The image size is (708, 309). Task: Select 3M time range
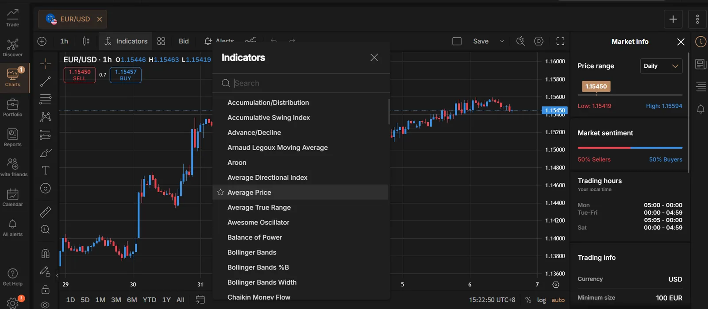click(116, 300)
